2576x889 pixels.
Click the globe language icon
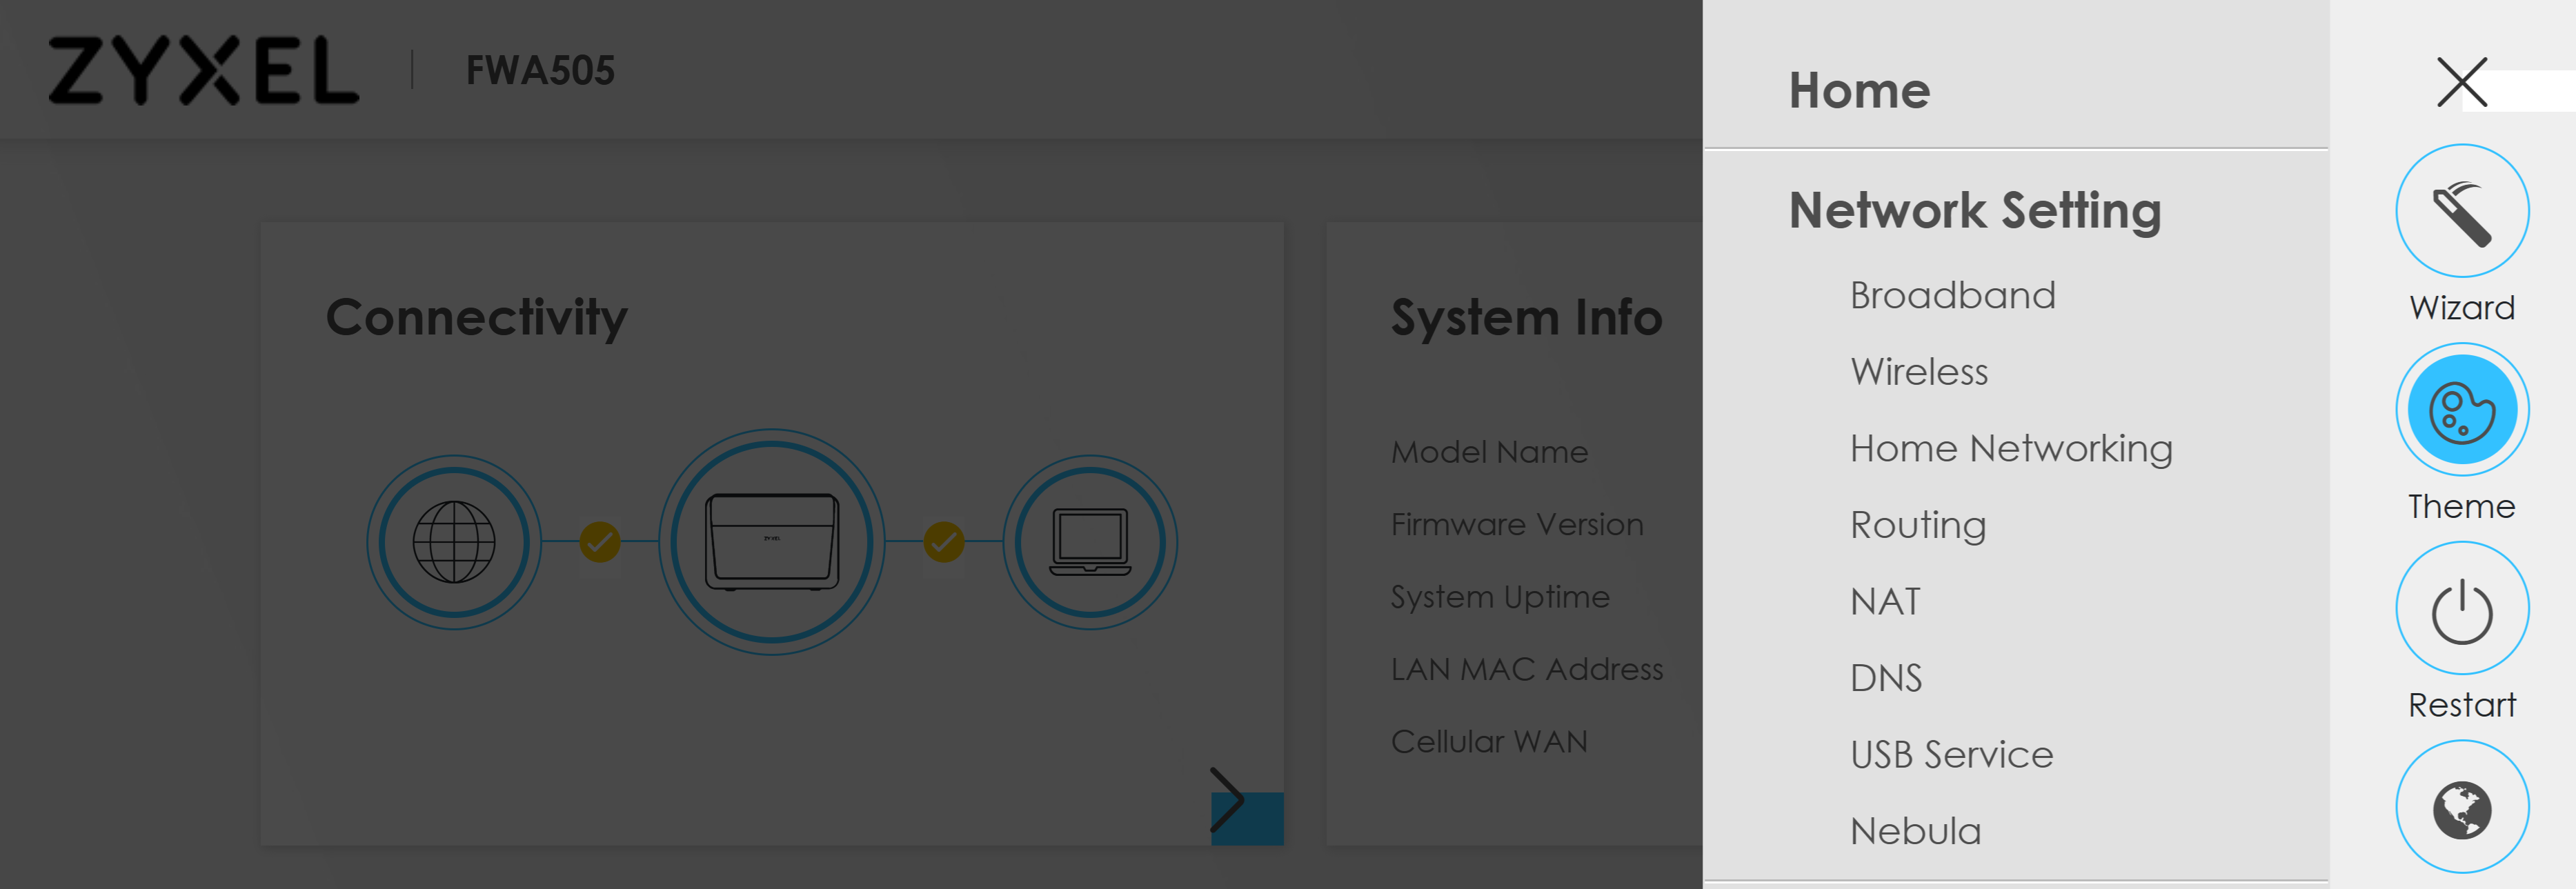2461,808
